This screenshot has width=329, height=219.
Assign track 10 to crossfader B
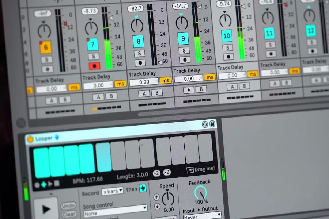[244, 86]
